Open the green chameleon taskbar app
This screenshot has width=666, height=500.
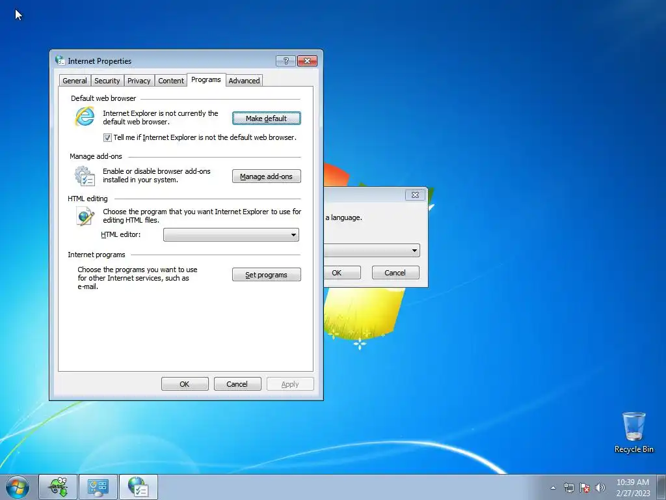click(58, 487)
